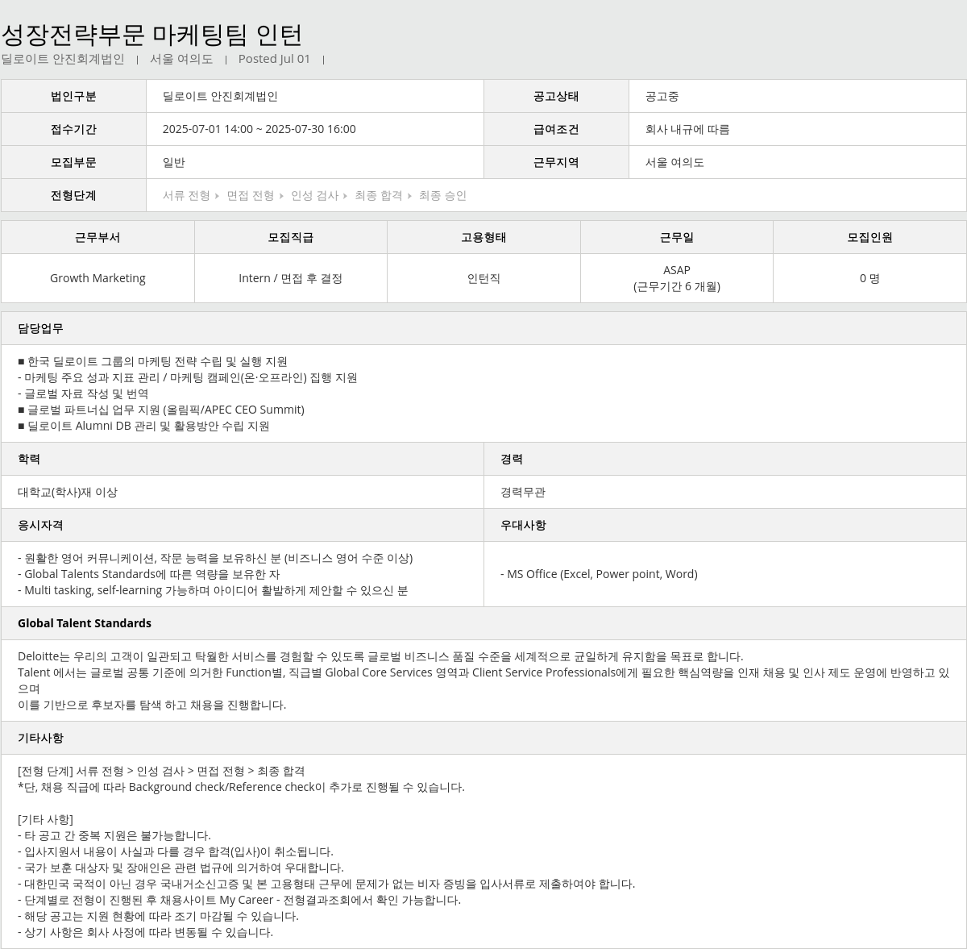Click the line 입사지원서 내용이 사실과 다를 경우
Viewport: 967px width, 949px height.
click(x=176, y=851)
